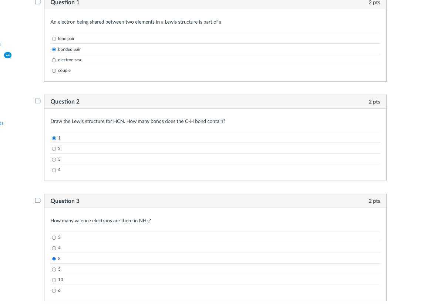Pick 3 for the HCN C-H bond question
Viewport: 444px width, 305px height.
[54, 160]
